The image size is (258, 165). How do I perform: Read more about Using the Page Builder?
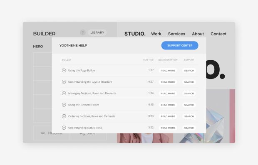coord(168,71)
